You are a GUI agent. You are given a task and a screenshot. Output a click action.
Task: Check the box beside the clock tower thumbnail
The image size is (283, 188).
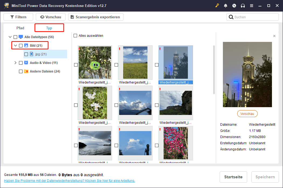point(157,65)
